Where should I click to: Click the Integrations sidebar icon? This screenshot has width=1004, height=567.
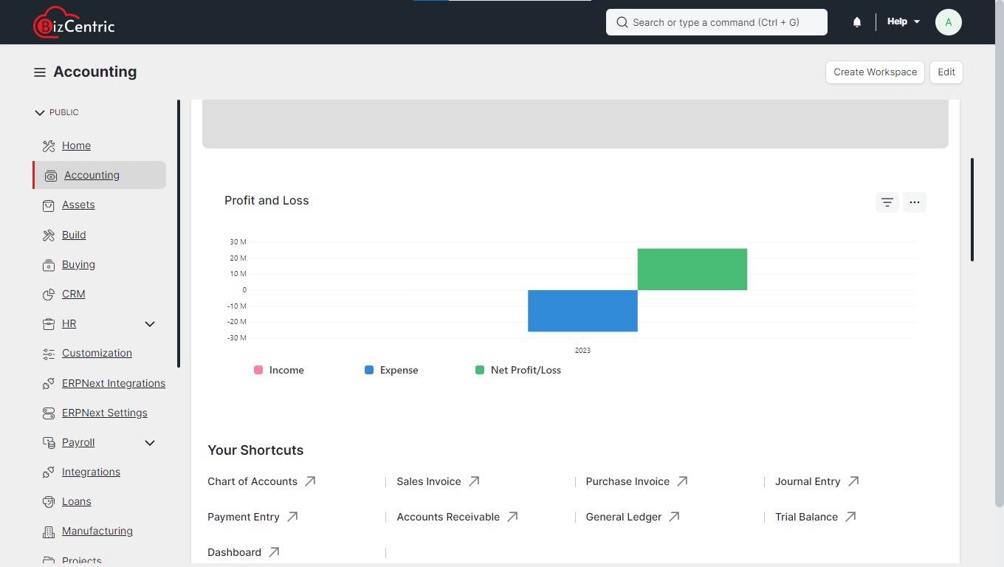coord(49,472)
